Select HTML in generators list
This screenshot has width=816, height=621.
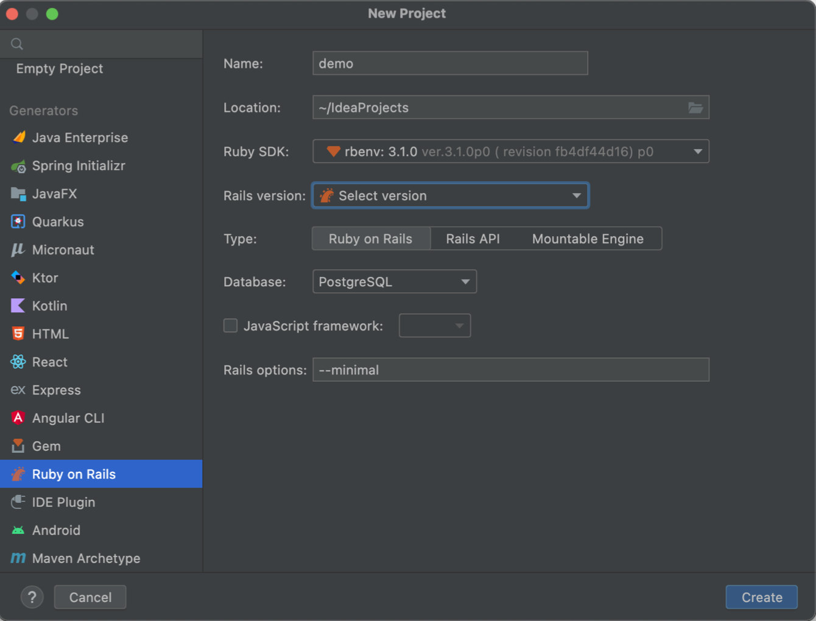[x=101, y=334]
